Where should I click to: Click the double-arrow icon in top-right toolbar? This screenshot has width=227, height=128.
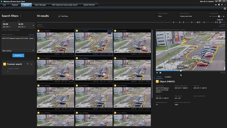[216, 5]
